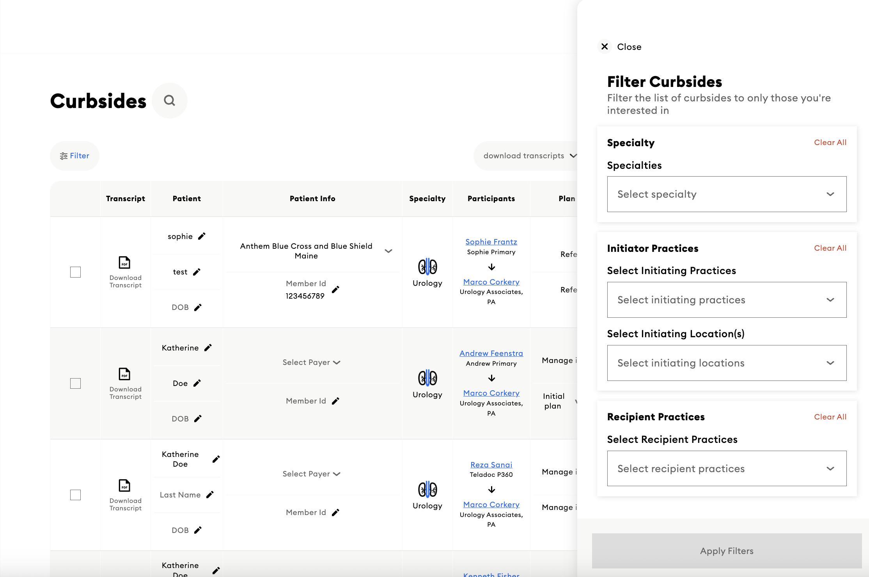Expand Select recipient practices dropdown
The height and width of the screenshot is (577, 869).
pyautogui.click(x=726, y=469)
